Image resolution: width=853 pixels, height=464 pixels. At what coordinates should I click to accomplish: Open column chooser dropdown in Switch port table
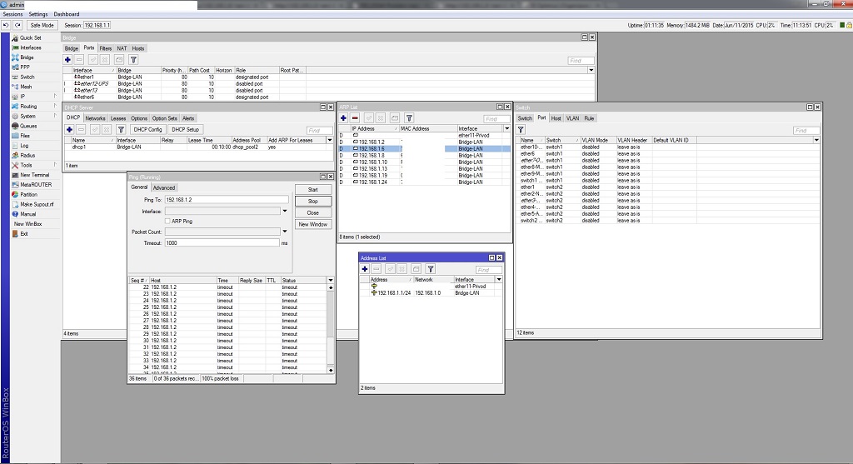point(816,140)
